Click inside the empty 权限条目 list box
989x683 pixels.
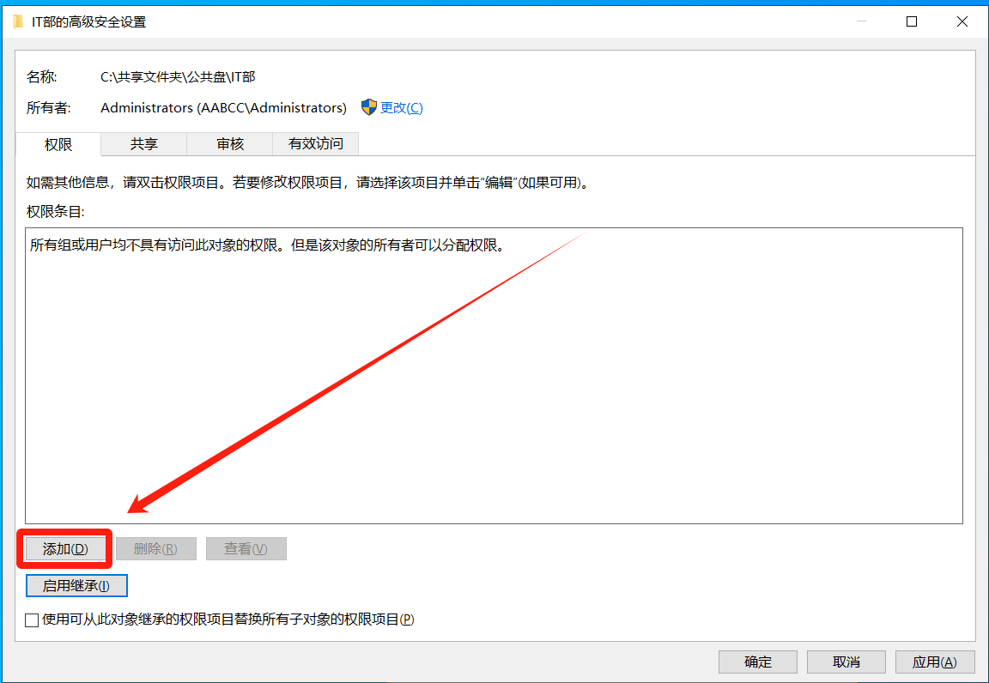click(x=494, y=386)
